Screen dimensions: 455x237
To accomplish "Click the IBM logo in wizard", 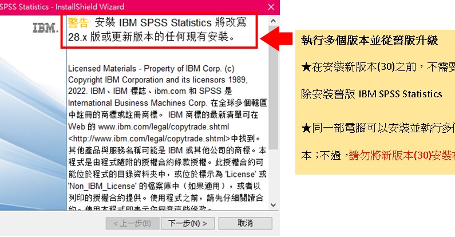I will click(46, 28).
